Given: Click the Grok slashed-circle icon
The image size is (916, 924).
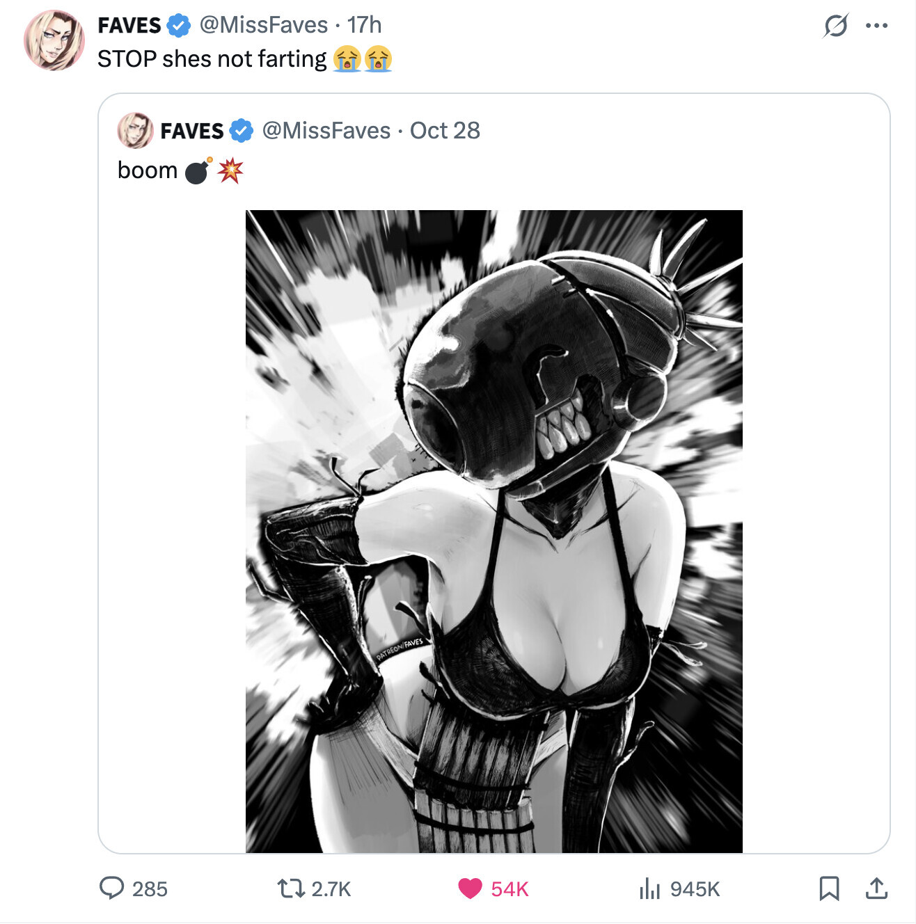Looking at the screenshot, I should coord(835,26).
